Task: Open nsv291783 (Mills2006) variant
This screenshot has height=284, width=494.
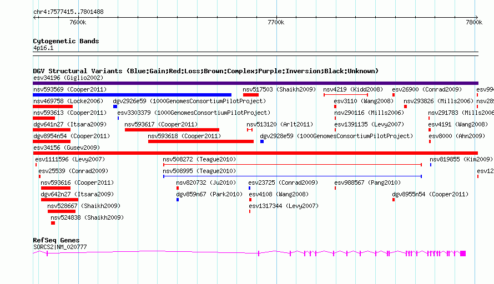Action: tap(429, 118)
